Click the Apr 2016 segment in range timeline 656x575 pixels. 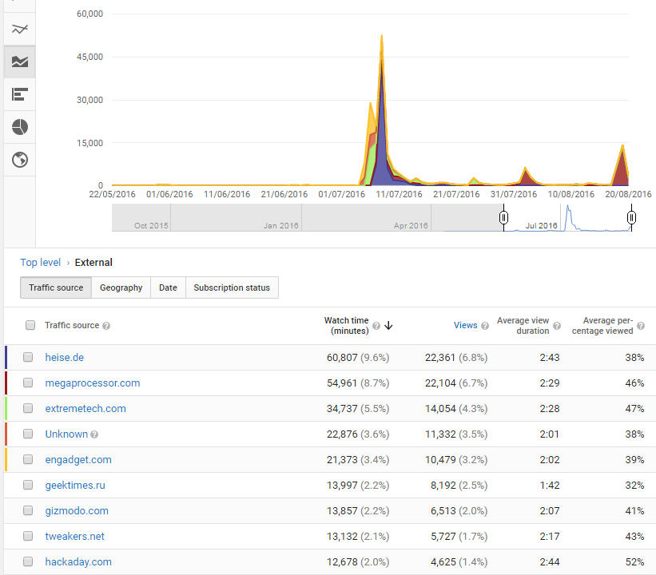(x=411, y=225)
